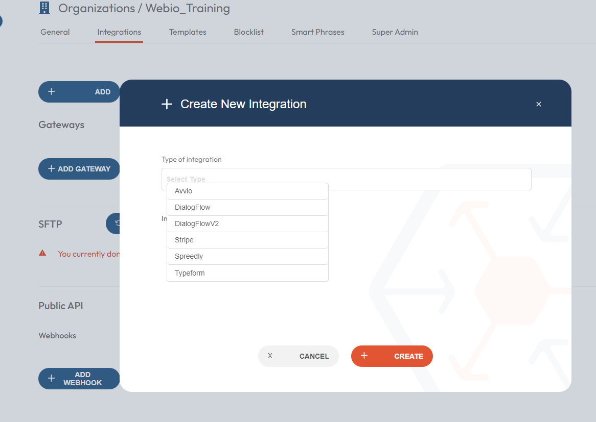Click the red SFTP warning triangle icon
The width and height of the screenshot is (596, 422).
42,253
